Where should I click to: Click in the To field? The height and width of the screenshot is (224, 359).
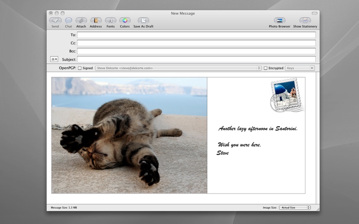tap(197, 35)
